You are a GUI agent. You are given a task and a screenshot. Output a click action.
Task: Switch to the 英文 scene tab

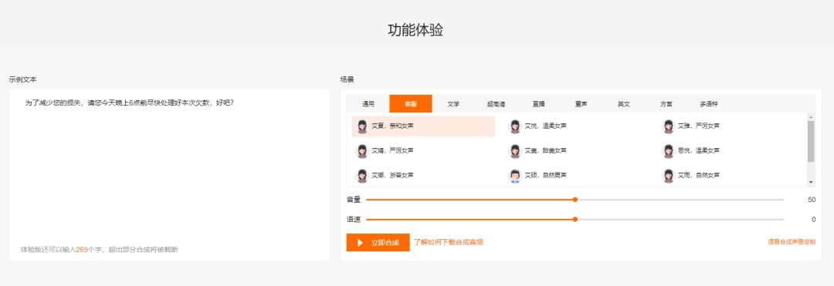623,104
